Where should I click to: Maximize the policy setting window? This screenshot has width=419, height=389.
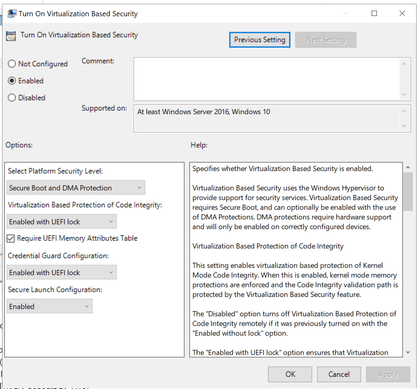(x=374, y=13)
